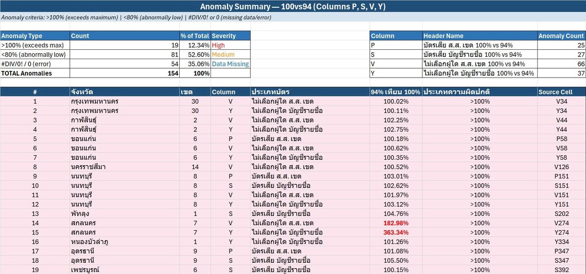Select the 35.06% percentage cell
Viewport: 586px width, 274px height.
point(195,64)
